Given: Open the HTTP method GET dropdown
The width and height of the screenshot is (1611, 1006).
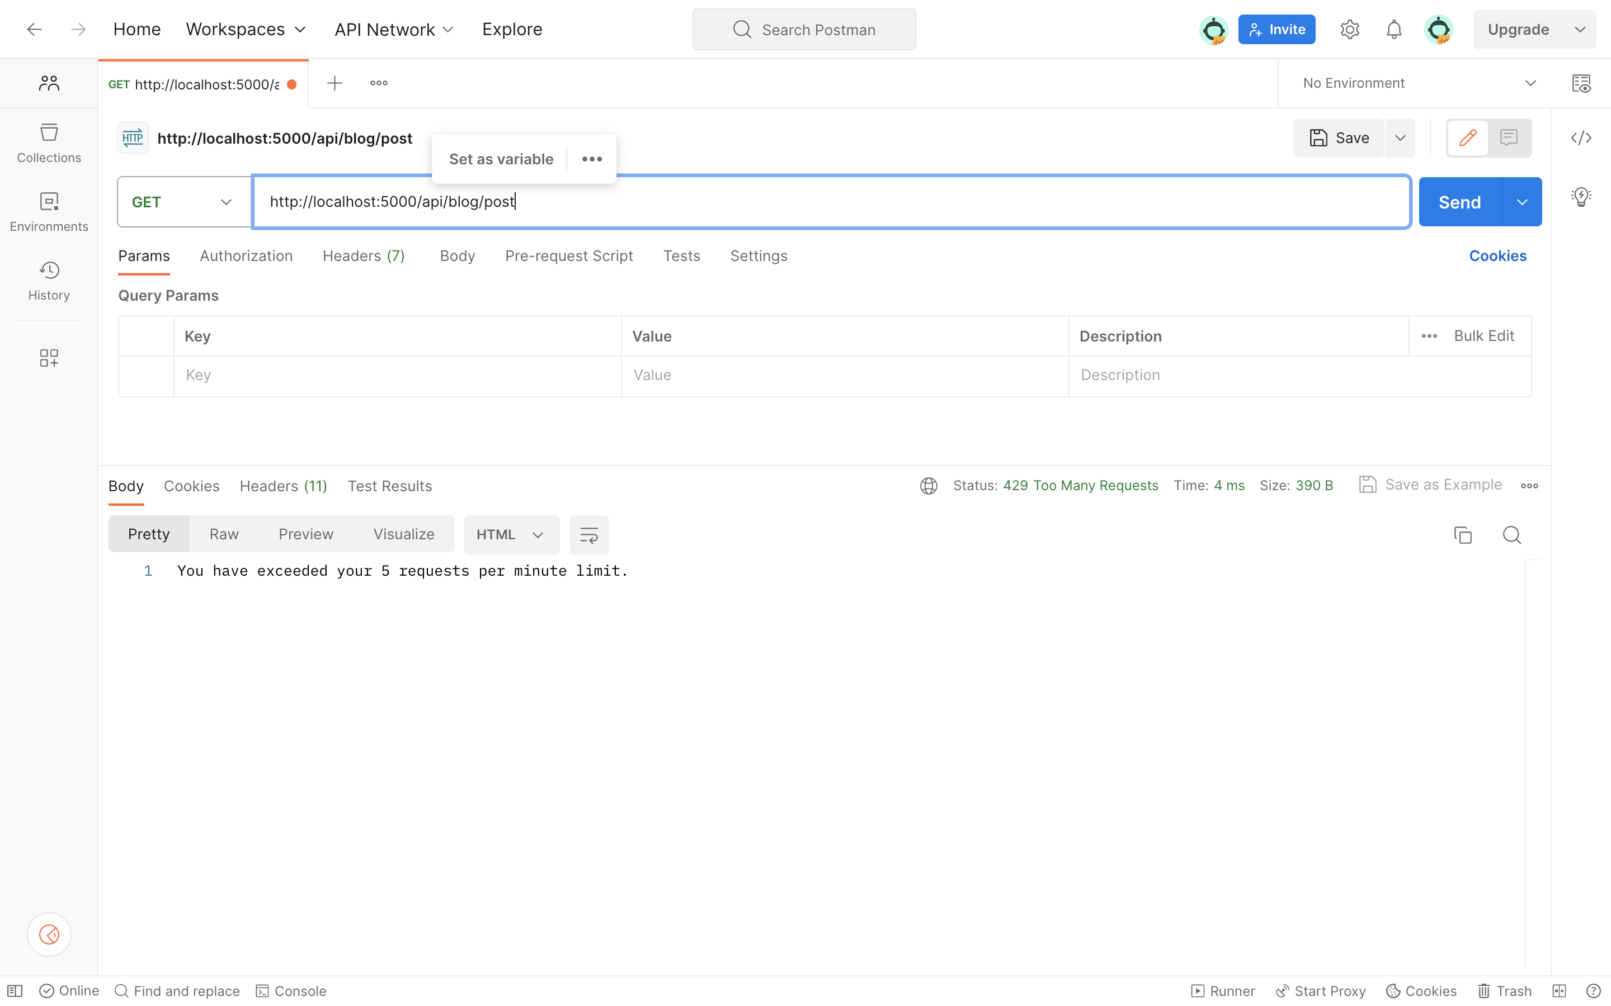Looking at the screenshot, I should (x=183, y=202).
